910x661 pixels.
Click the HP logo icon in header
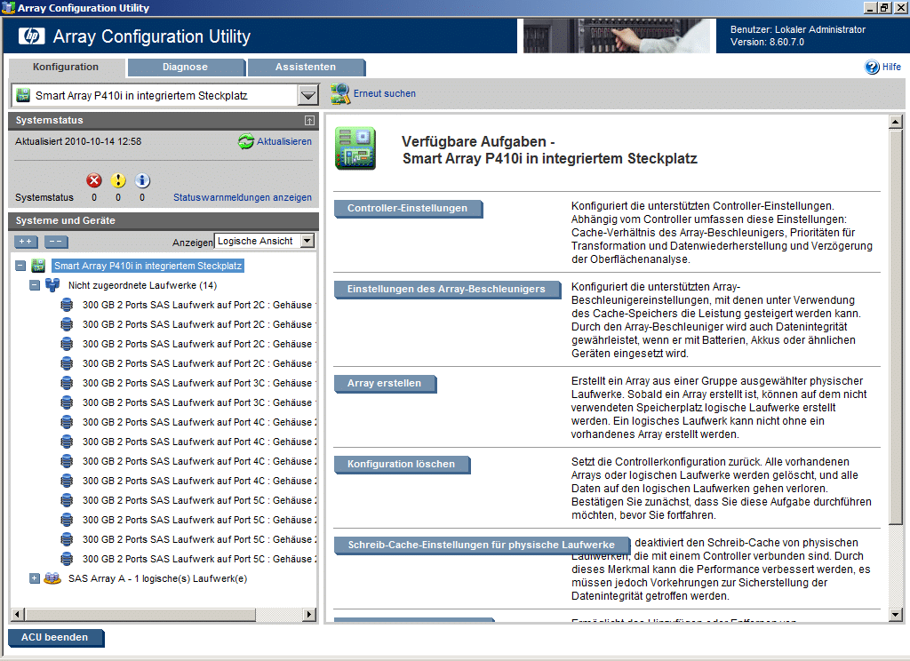(31, 36)
